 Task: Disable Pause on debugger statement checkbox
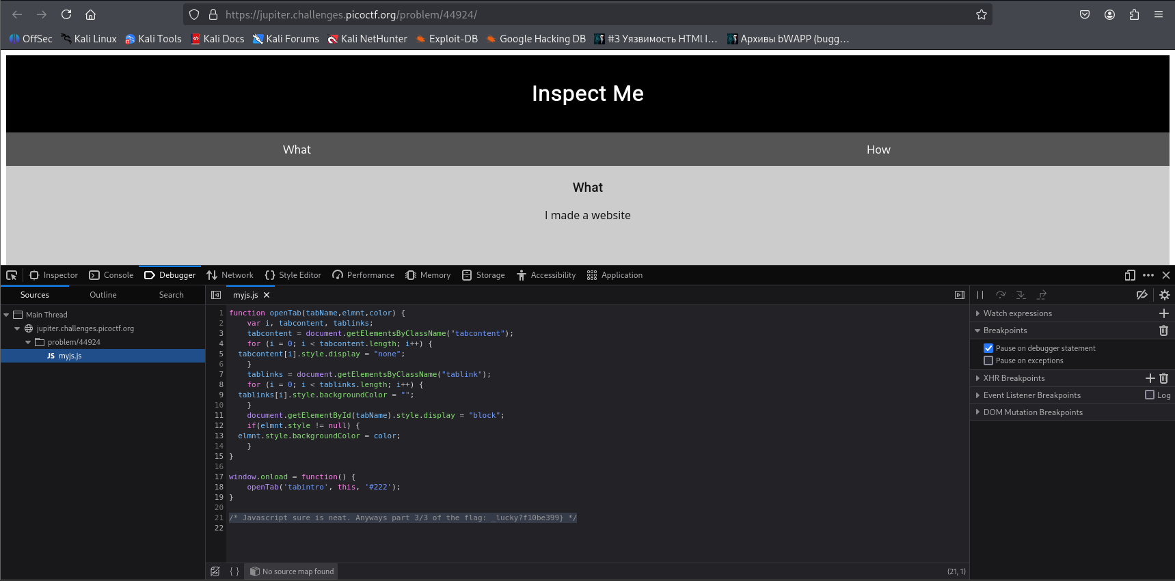point(988,348)
